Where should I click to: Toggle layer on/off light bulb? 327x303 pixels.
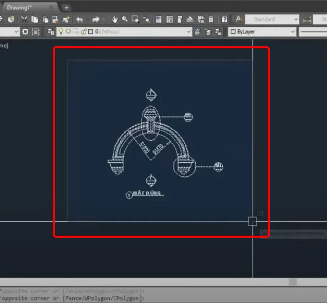point(61,31)
